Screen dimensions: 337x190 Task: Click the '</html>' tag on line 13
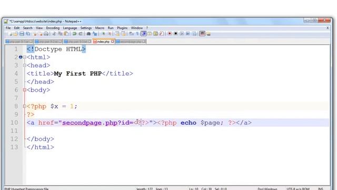tap(40, 147)
